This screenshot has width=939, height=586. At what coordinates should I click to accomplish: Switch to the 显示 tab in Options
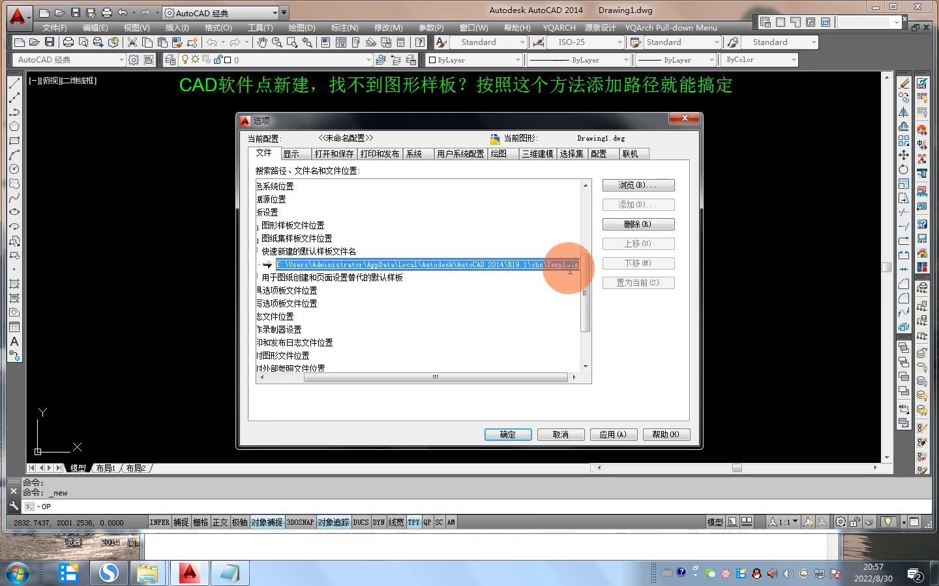click(291, 154)
